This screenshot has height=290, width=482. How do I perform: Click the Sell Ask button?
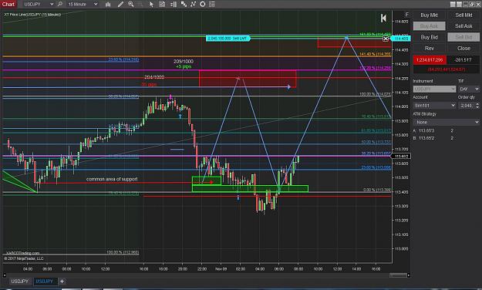pos(463,26)
